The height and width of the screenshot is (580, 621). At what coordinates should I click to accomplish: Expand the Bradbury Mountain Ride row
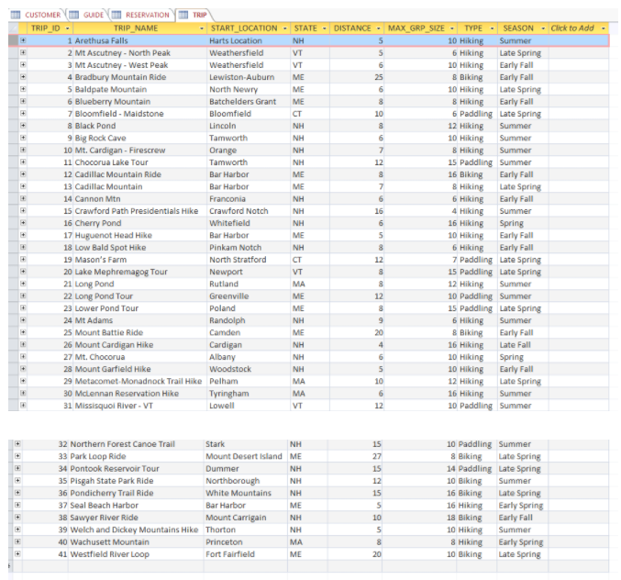(23, 77)
